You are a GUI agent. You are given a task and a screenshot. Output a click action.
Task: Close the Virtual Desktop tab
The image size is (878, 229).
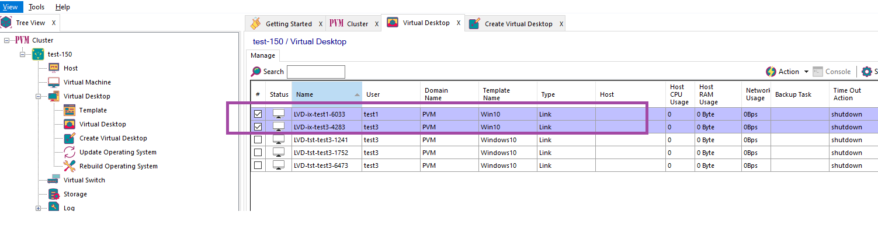point(459,23)
